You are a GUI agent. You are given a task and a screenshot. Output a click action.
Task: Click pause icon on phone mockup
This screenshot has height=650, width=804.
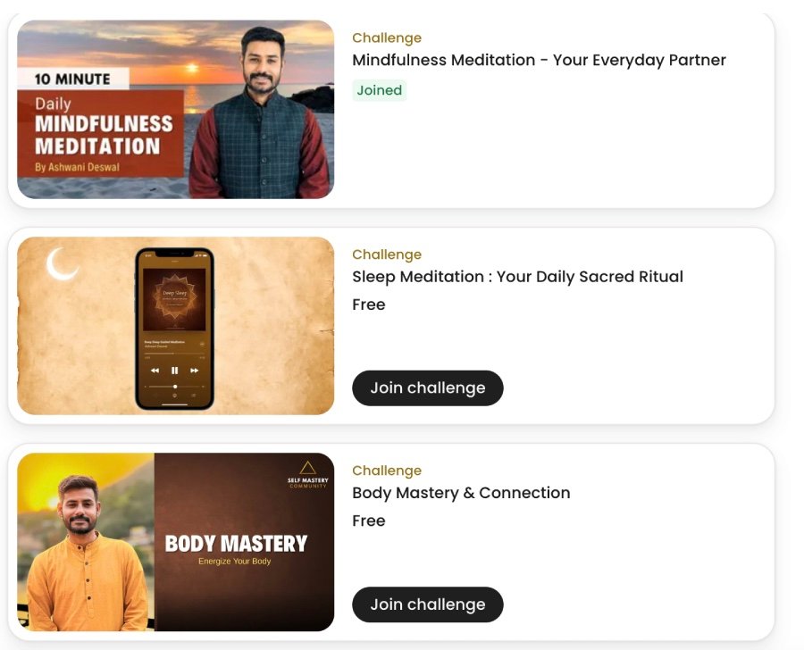pyautogui.click(x=174, y=371)
